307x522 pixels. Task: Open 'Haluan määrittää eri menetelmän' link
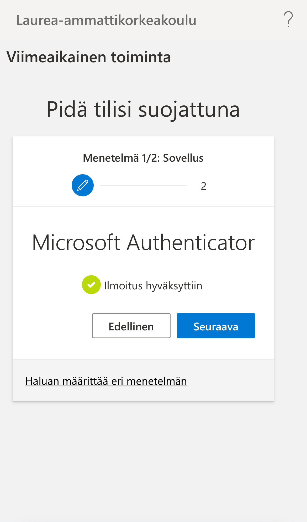[x=106, y=381]
